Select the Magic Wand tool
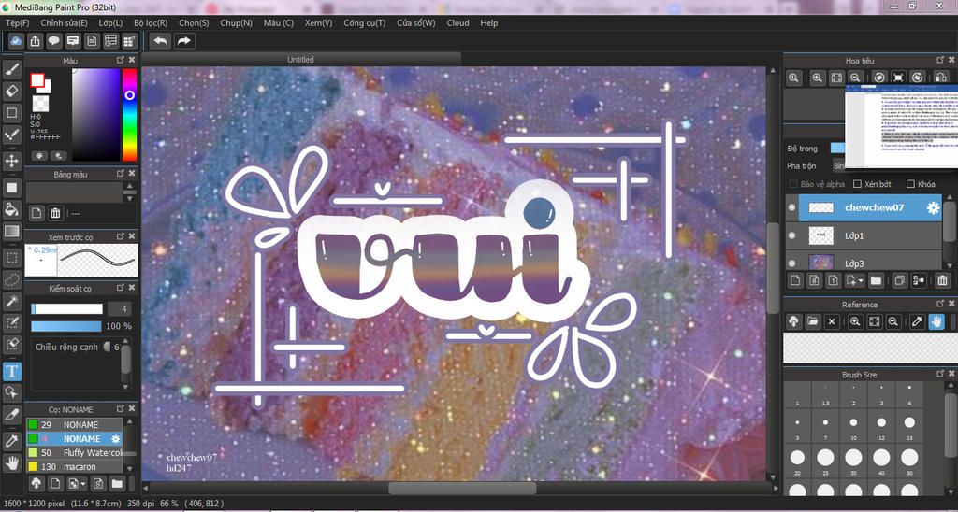Viewport: 958px width, 512px height. 11,300
